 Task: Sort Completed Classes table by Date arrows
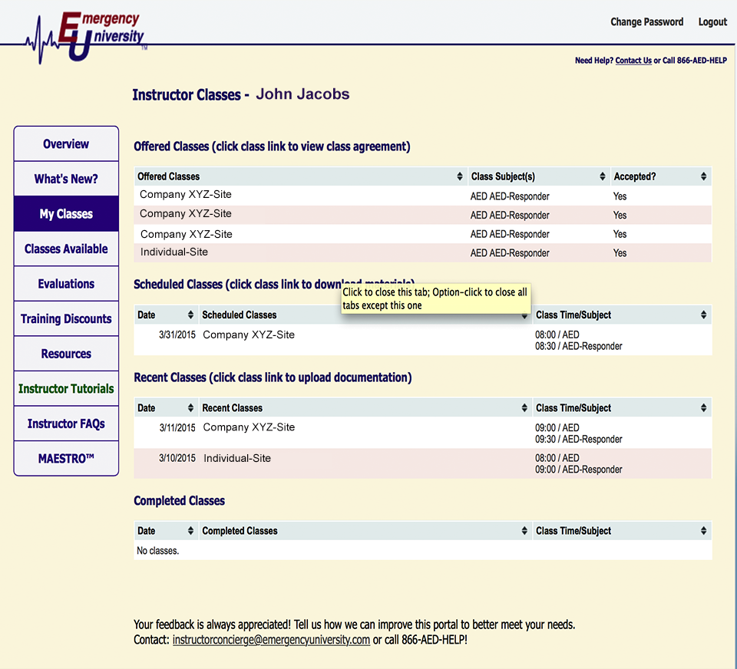pyautogui.click(x=190, y=531)
